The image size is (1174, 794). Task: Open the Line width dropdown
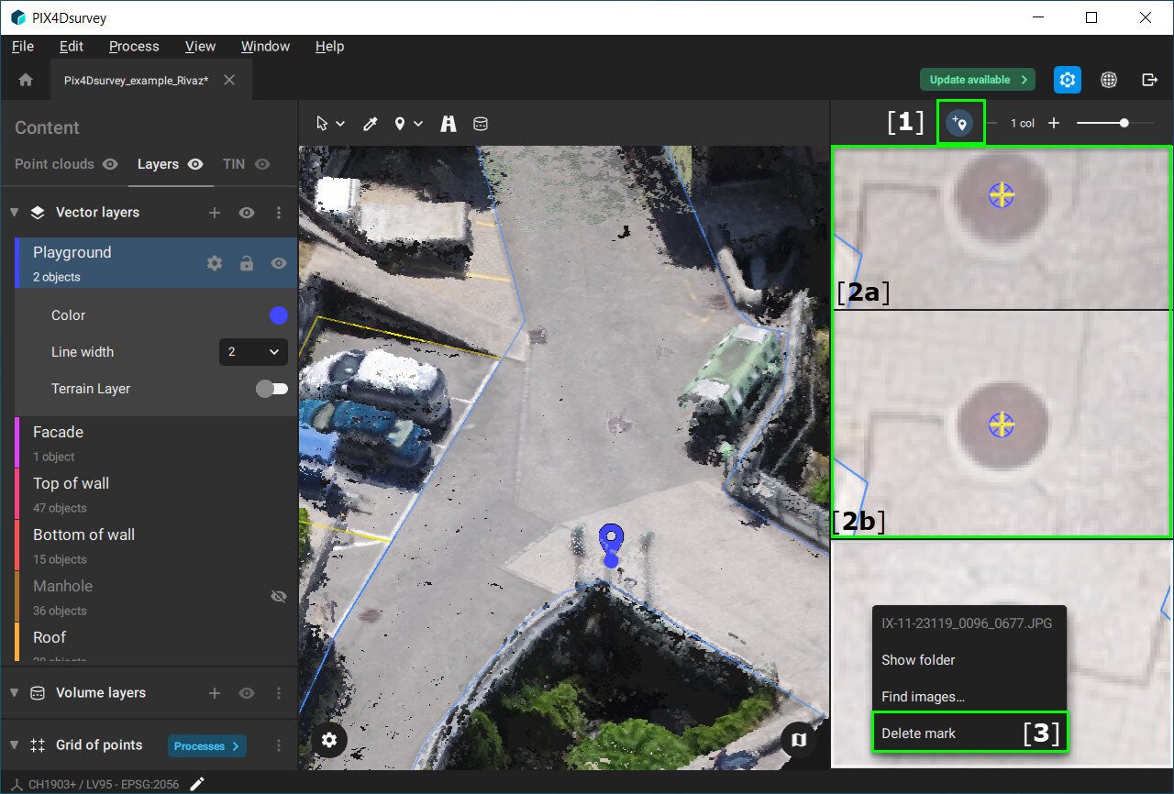pos(253,352)
